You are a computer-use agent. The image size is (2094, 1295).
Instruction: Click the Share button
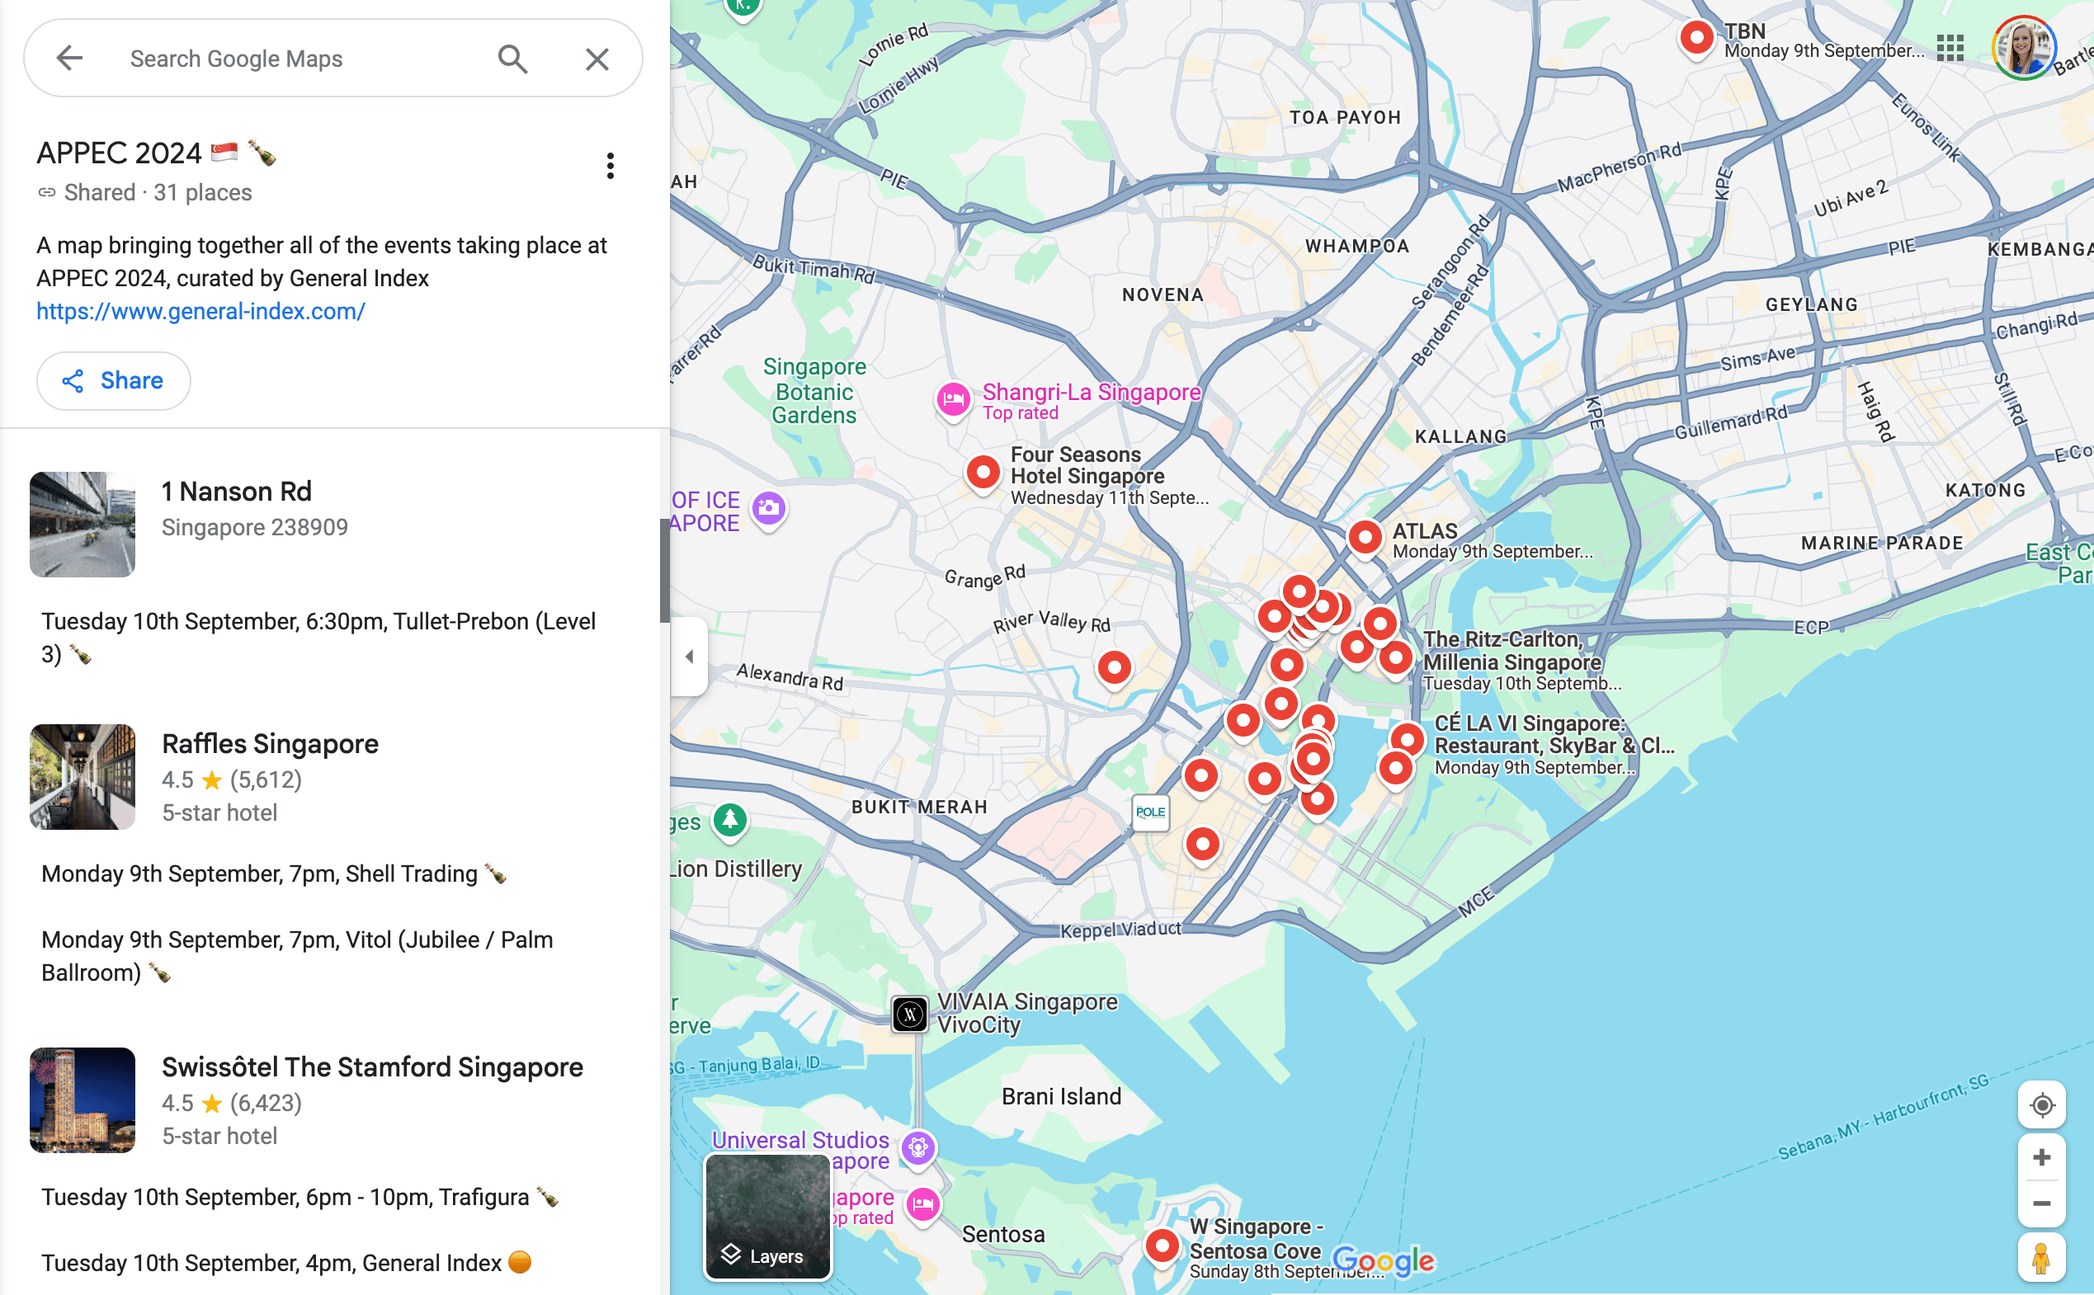tap(113, 380)
